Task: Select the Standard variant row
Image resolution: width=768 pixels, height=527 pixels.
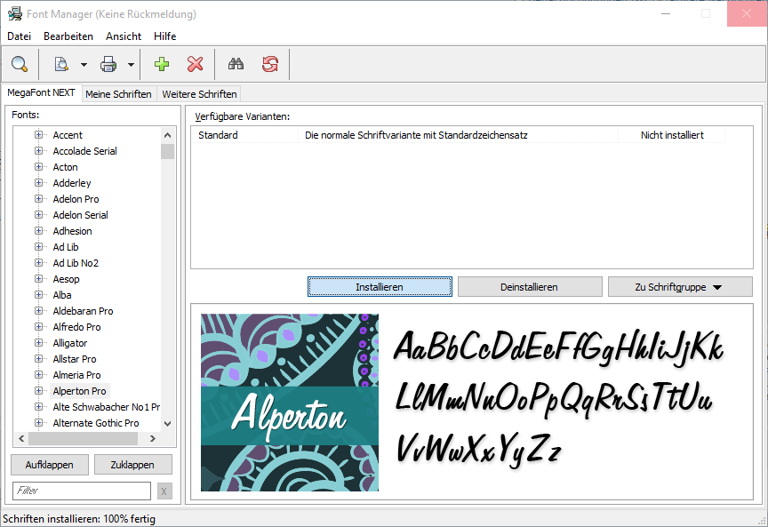Action: click(x=458, y=135)
